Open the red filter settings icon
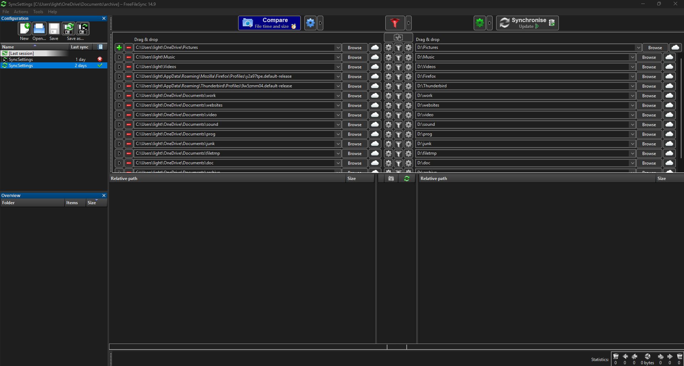Screen dimensions: 684x366 [x=395, y=23]
